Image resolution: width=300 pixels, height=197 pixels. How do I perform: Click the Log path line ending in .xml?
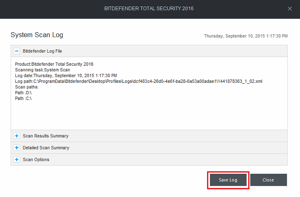click(139, 81)
